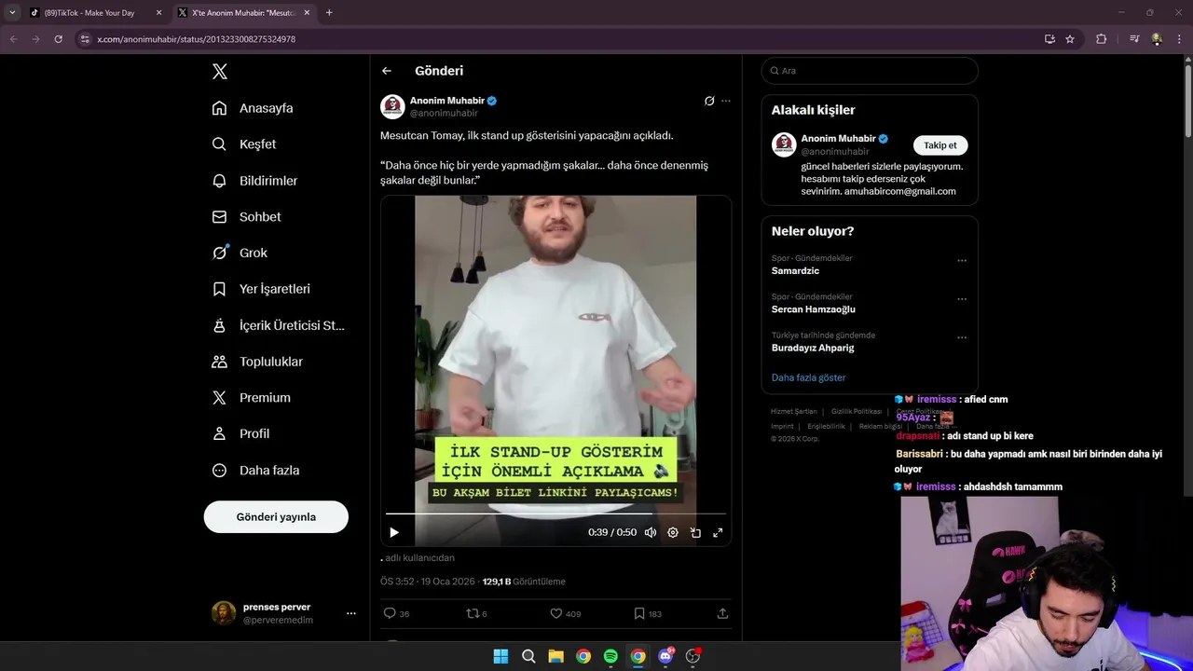
Task: Open Anonim Muhabir avatar on the post
Action: (392, 106)
